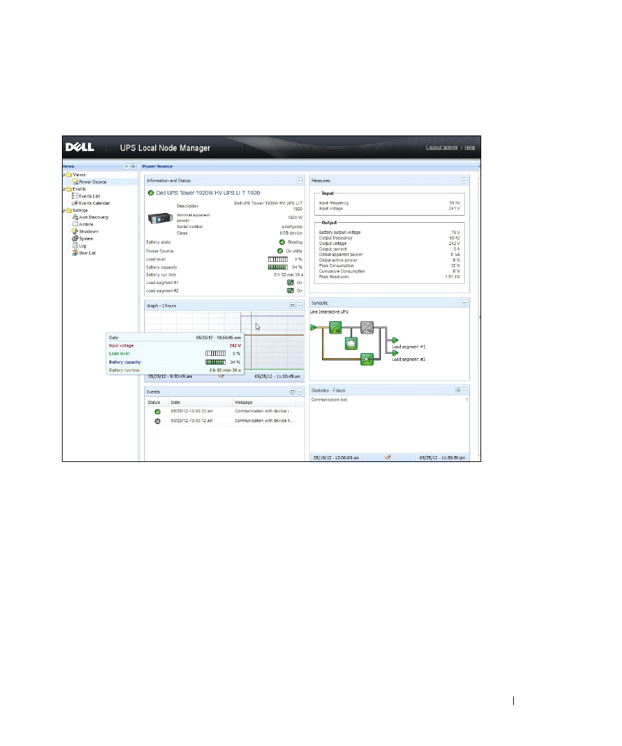Collapse the Views folder node
Image resolution: width=622 pixels, height=746 pixels.
tap(63, 175)
